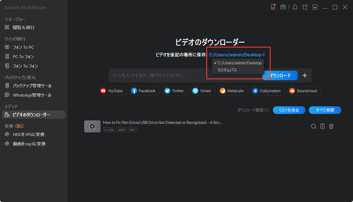
Task: Open search with the magnifier icon
Action: point(313,126)
